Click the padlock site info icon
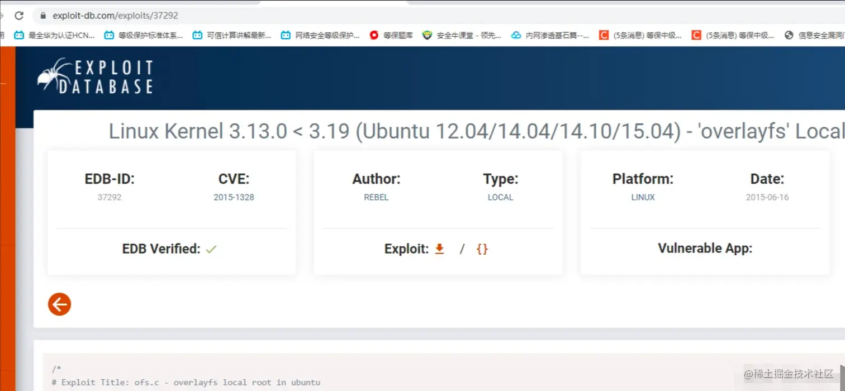Viewport: 845px width, 391px height. (x=43, y=16)
